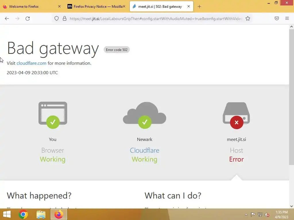
Task: Open a new tab with the plus button
Action: (199, 7)
